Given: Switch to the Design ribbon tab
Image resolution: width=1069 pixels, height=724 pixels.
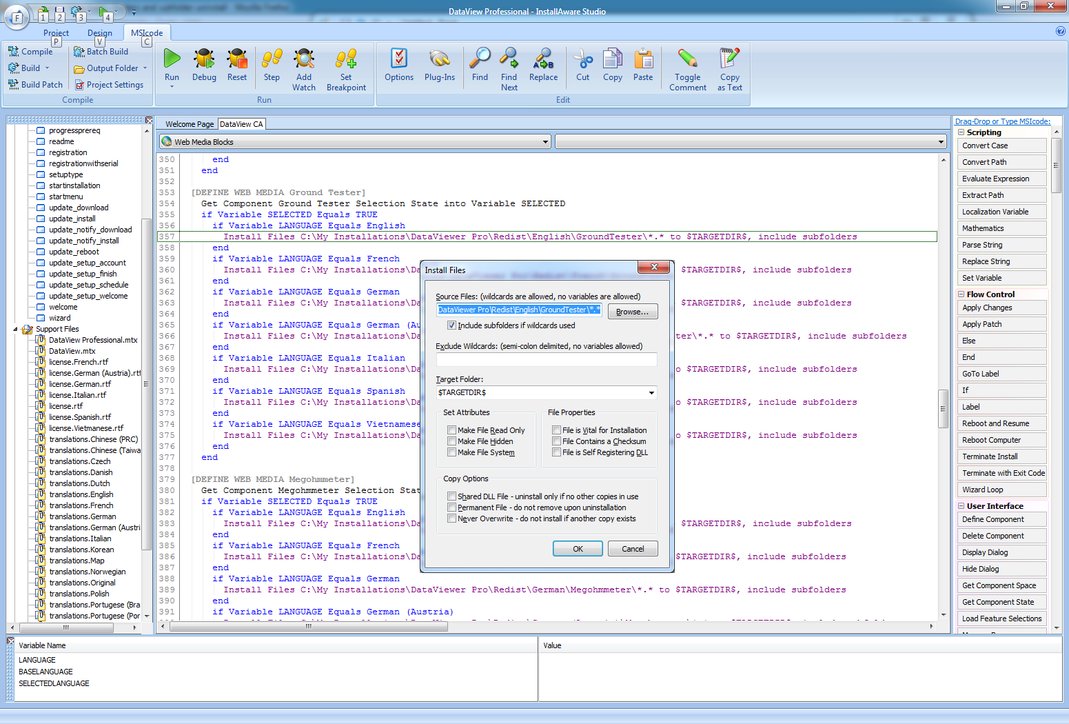Looking at the screenshot, I should tap(100, 33).
